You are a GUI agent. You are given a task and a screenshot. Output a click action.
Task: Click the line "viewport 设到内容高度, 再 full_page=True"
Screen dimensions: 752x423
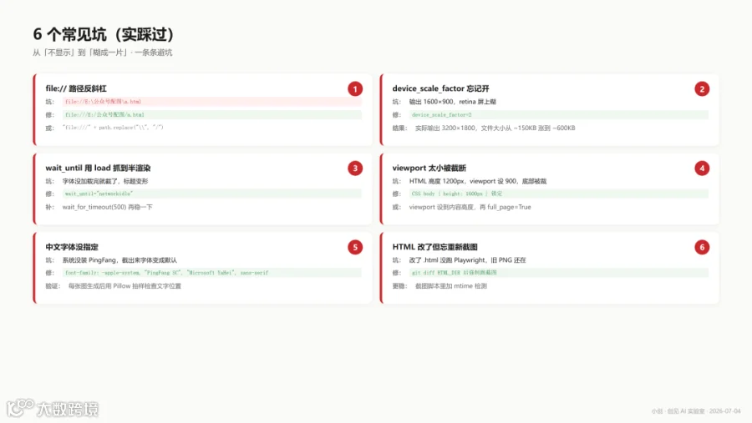coord(470,207)
